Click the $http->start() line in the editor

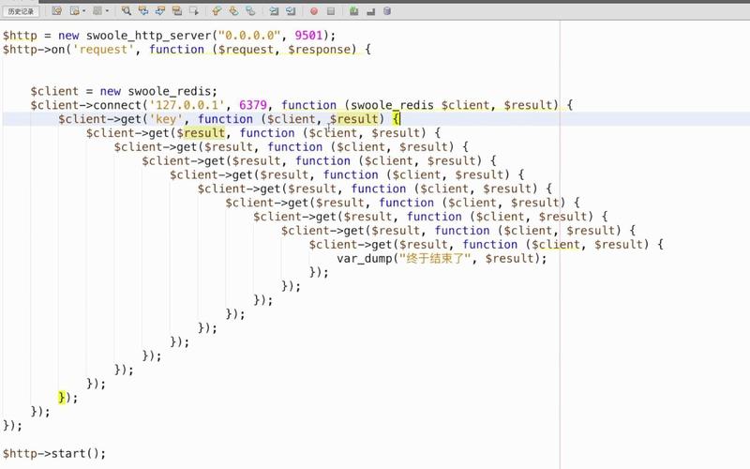pyautogui.click(x=54, y=453)
